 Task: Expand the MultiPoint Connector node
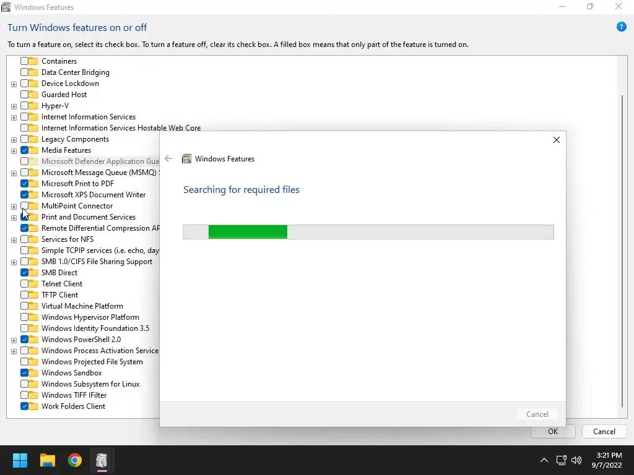coord(14,207)
